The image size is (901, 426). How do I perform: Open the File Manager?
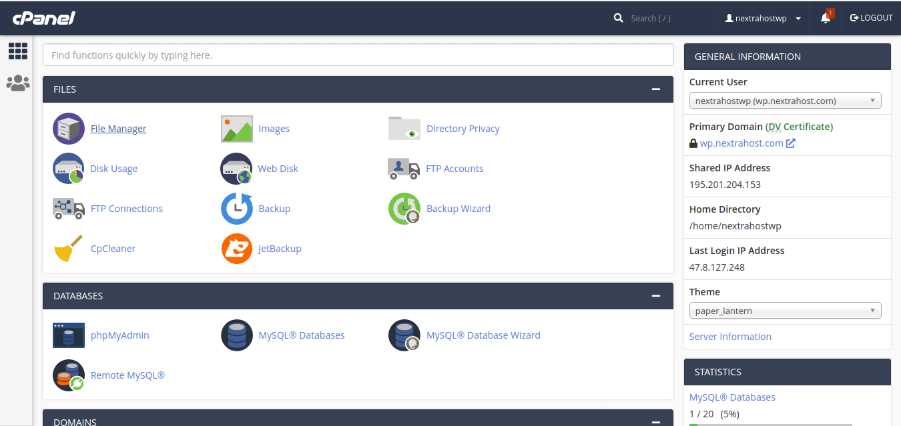pyautogui.click(x=118, y=128)
